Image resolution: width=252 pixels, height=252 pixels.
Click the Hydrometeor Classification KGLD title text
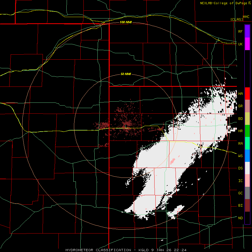tap(126, 250)
